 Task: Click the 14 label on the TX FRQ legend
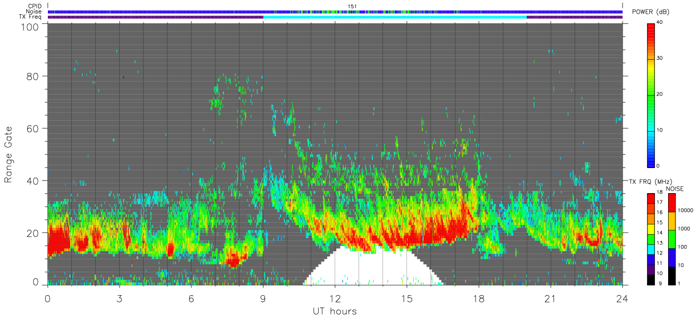tap(660, 232)
